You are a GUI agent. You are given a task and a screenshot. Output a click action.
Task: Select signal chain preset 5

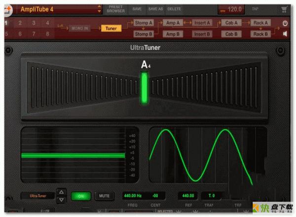[x=6, y=34]
